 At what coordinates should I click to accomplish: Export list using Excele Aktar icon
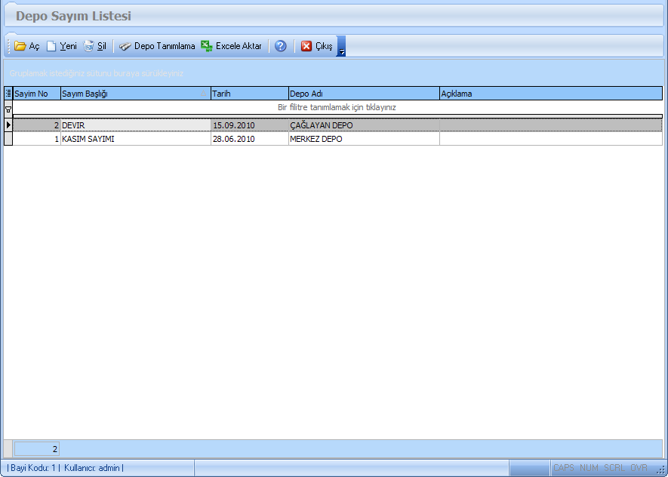pyautogui.click(x=207, y=46)
